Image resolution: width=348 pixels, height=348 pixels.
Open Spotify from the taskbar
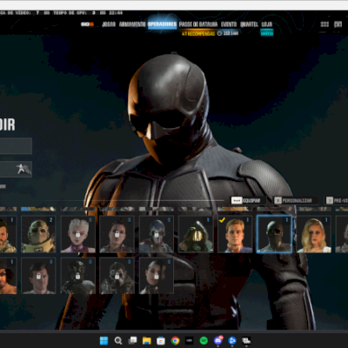tap(204, 340)
